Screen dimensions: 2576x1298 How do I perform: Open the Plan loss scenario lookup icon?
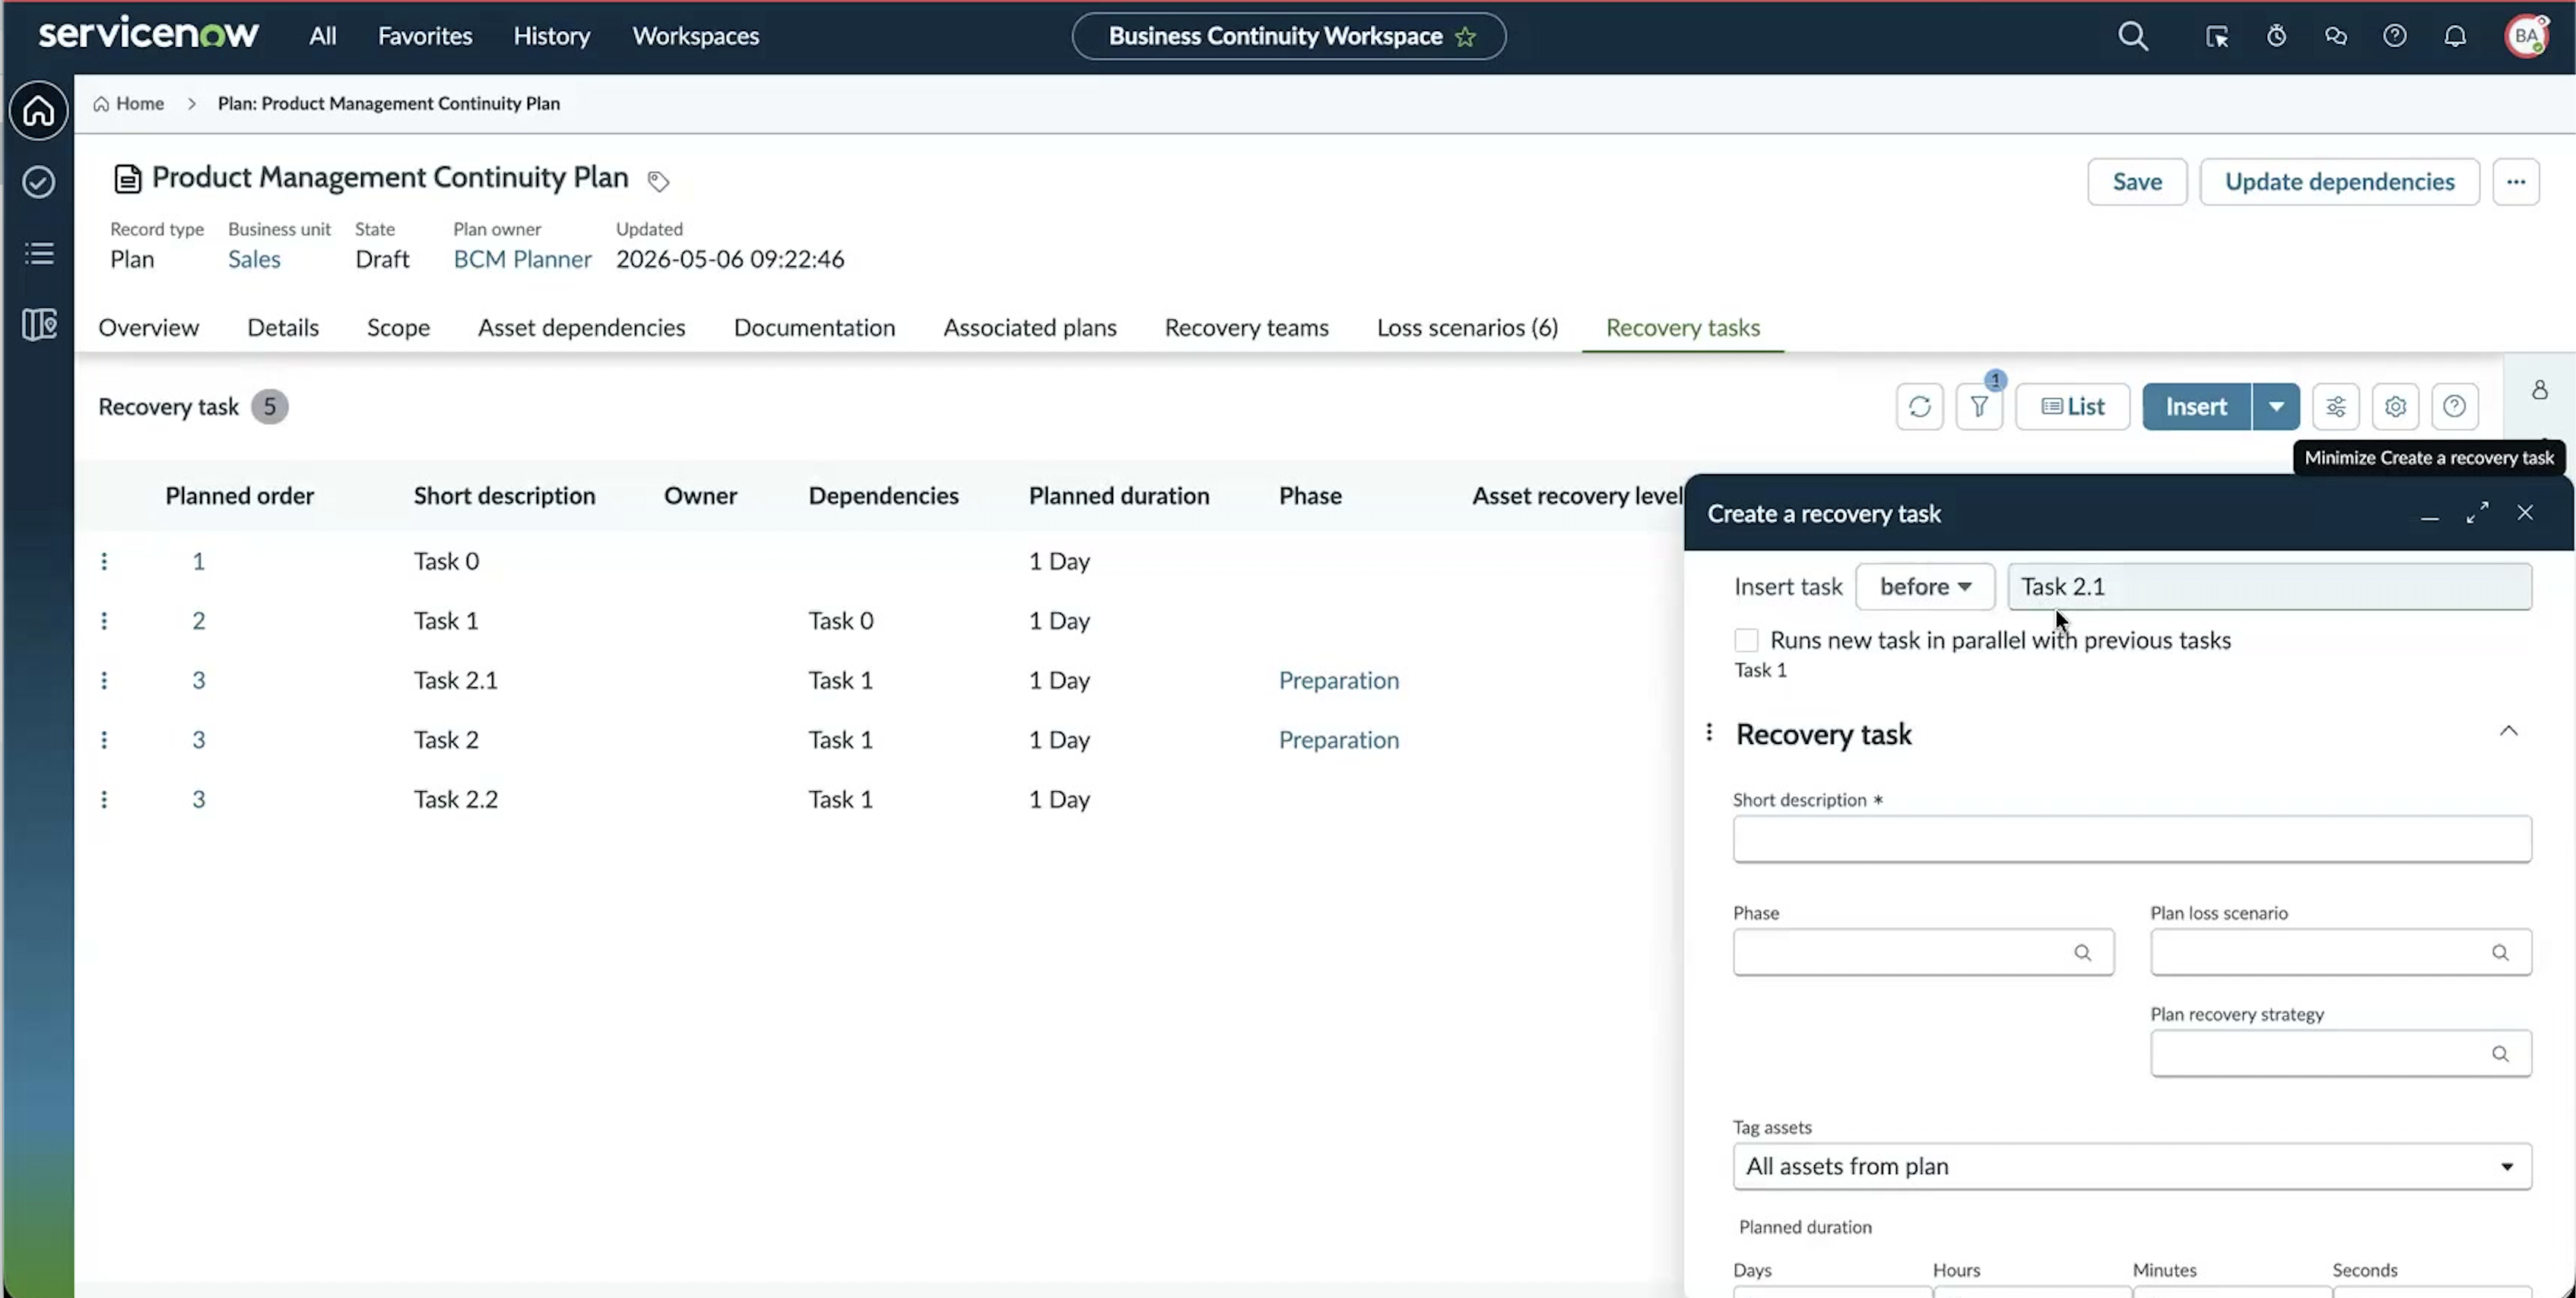click(2499, 952)
